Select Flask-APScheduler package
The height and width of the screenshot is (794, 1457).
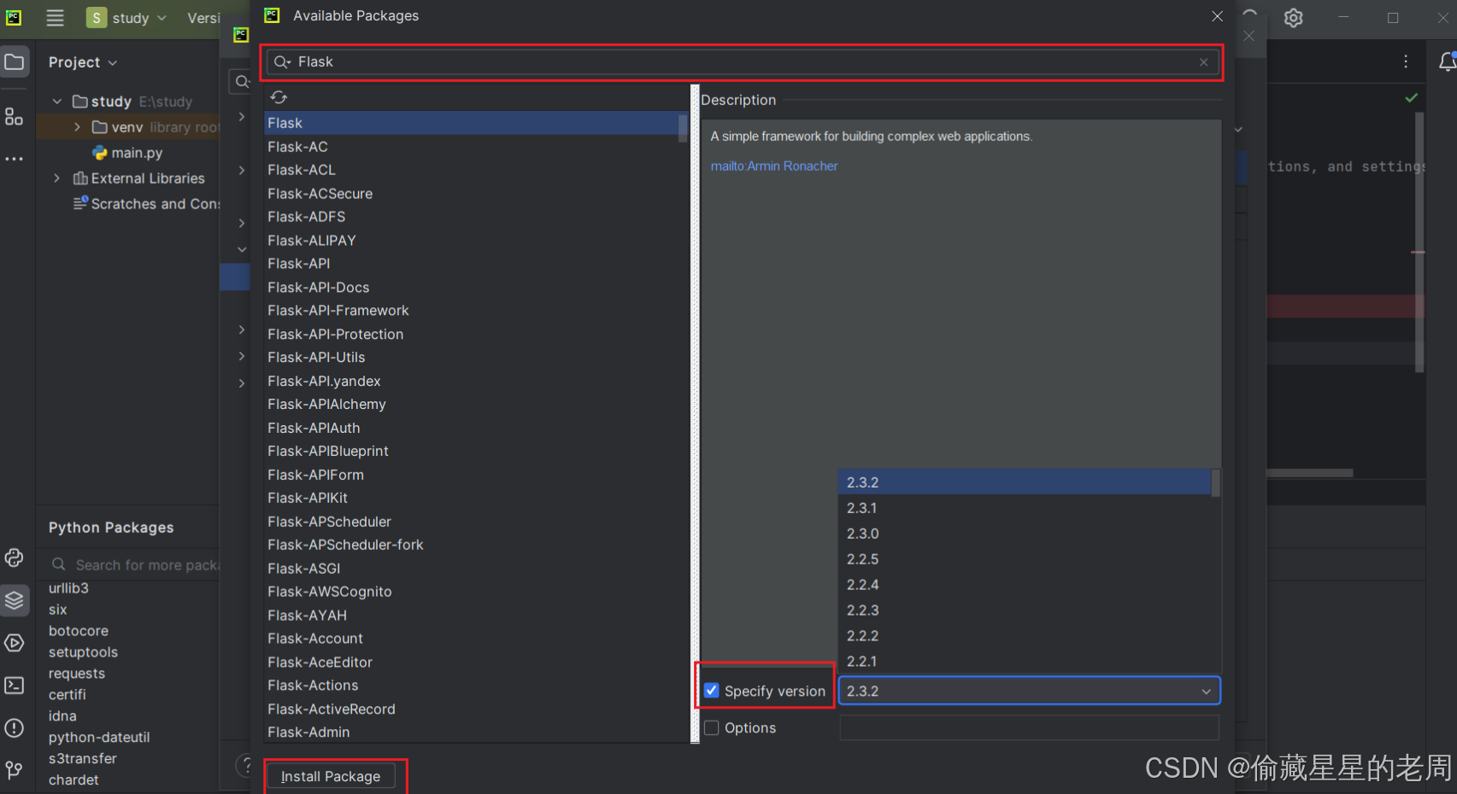click(x=471, y=522)
